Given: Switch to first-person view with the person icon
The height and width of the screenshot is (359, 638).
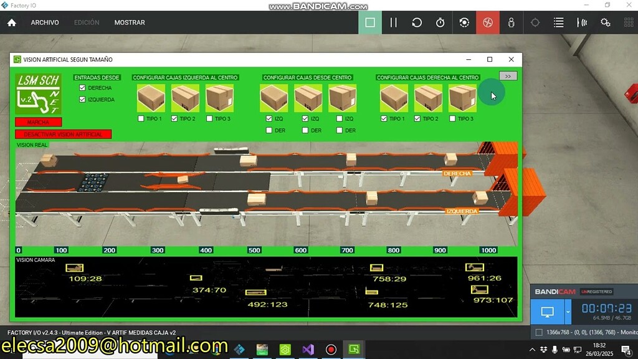Looking at the screenshot, I should [x=510, y=22].
